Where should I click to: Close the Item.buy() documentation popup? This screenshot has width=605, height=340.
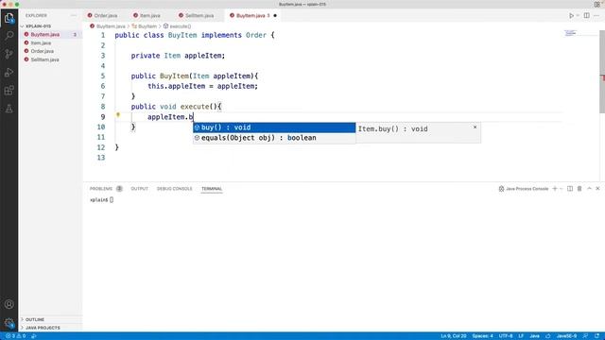pos(475,127)
